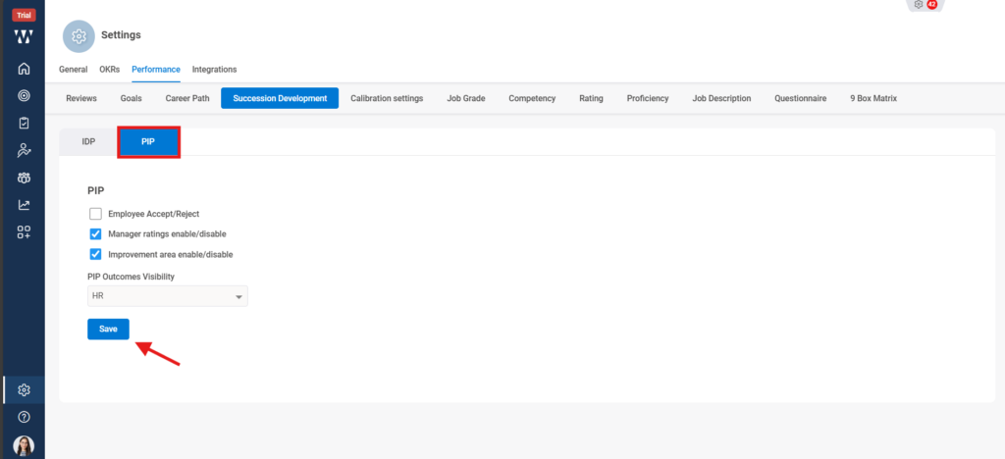Uncheck Improvement area enable/disable
This screenshot has width=1005, height=459.
tap(95, 254)
